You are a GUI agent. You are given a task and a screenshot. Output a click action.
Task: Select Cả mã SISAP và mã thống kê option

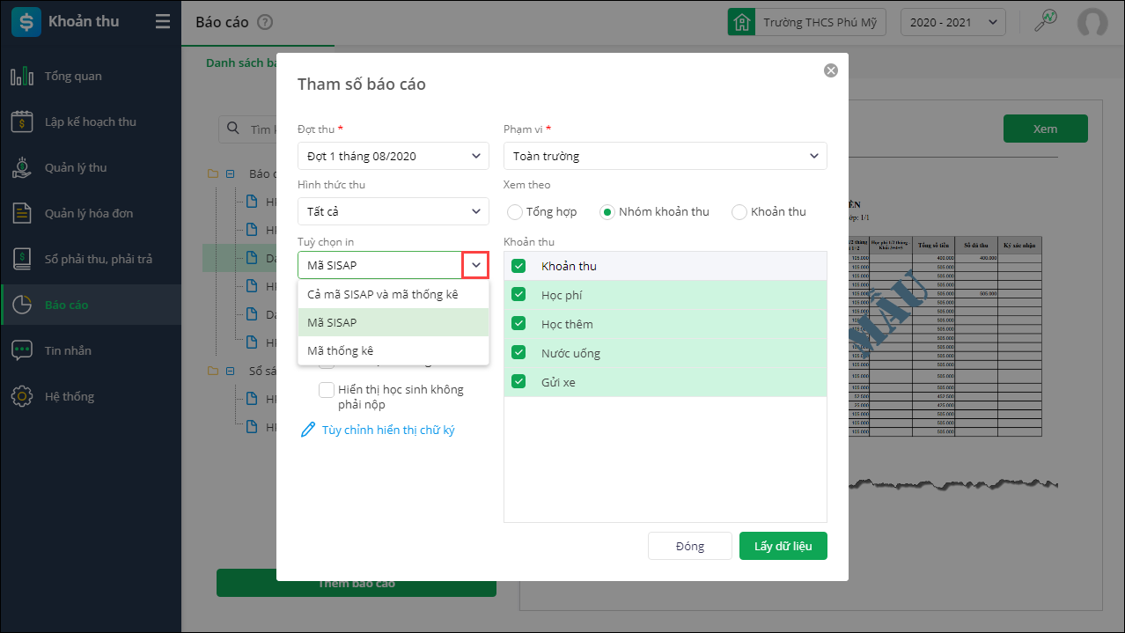383,294
